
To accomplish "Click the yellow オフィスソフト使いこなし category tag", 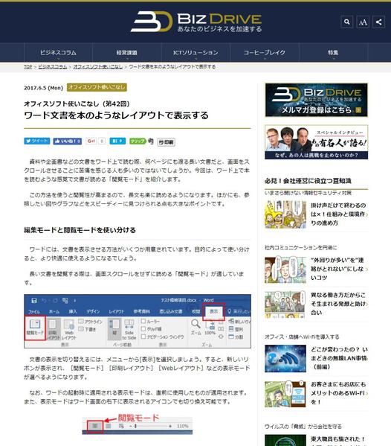I will [x=97, y=87].
